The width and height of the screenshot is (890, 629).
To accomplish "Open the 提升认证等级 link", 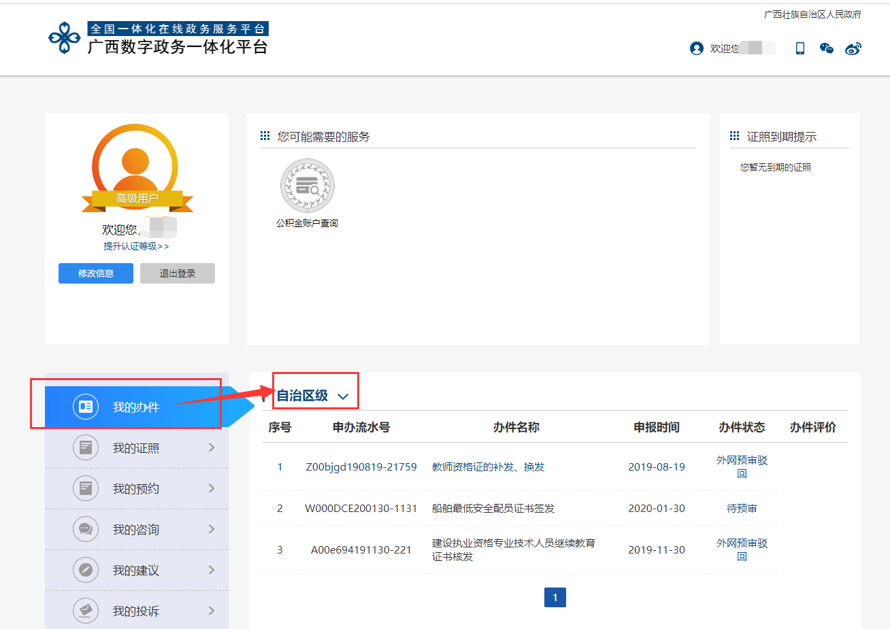I will tap(135, 246).
